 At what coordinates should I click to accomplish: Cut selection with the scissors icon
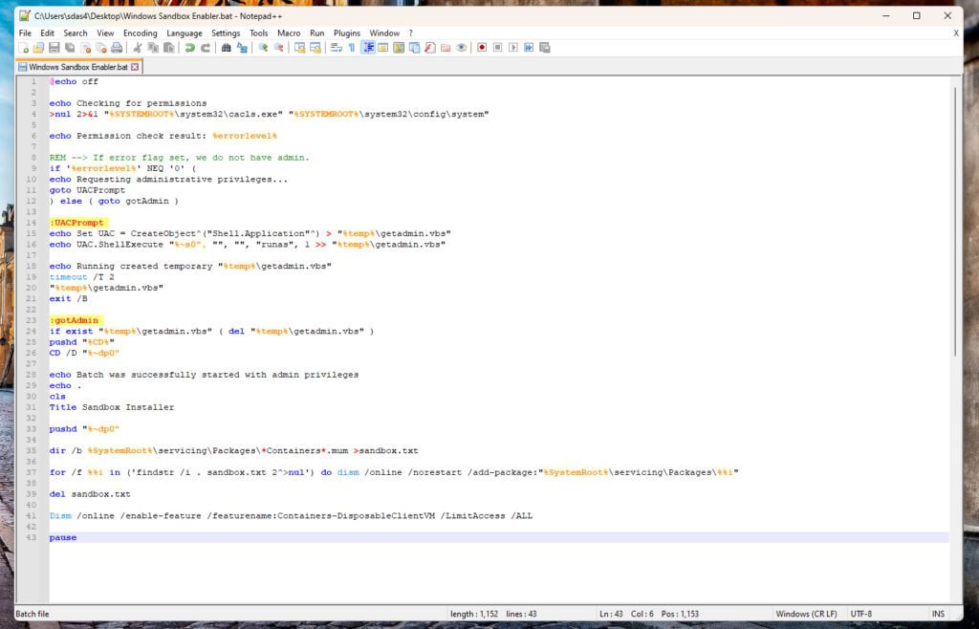point(138,48)
